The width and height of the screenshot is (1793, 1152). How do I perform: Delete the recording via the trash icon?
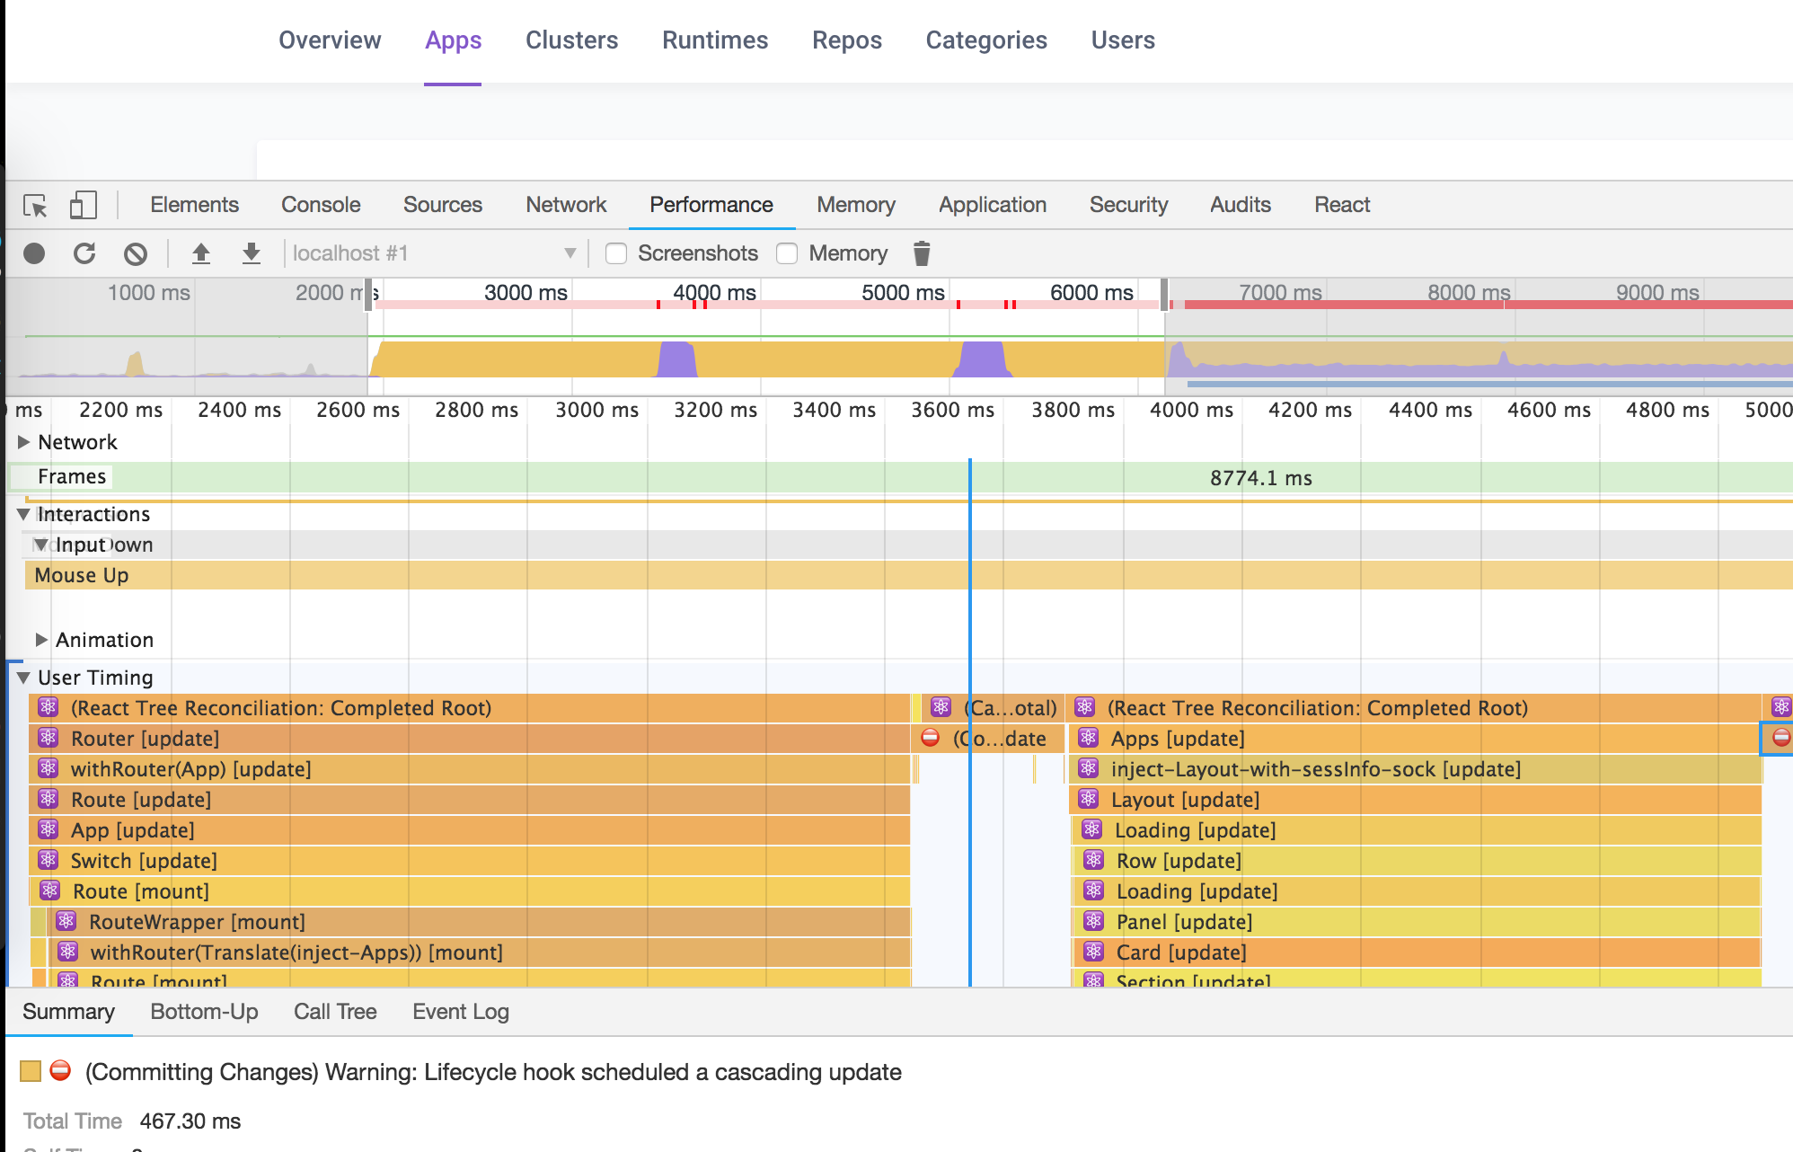point(922,253)
